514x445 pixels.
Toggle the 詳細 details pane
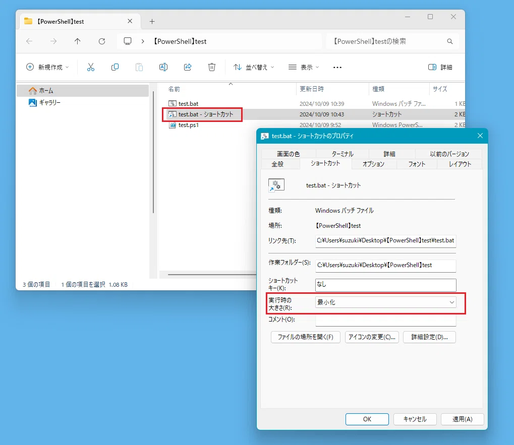coord(440,67)
